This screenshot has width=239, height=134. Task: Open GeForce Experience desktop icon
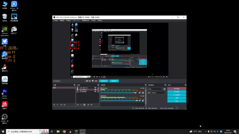coord(5,31)
